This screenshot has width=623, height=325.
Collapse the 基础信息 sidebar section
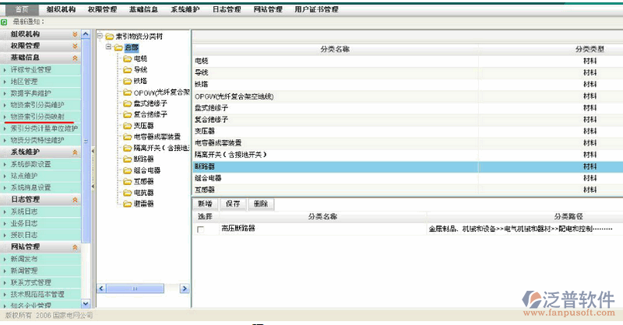(75, 58)
